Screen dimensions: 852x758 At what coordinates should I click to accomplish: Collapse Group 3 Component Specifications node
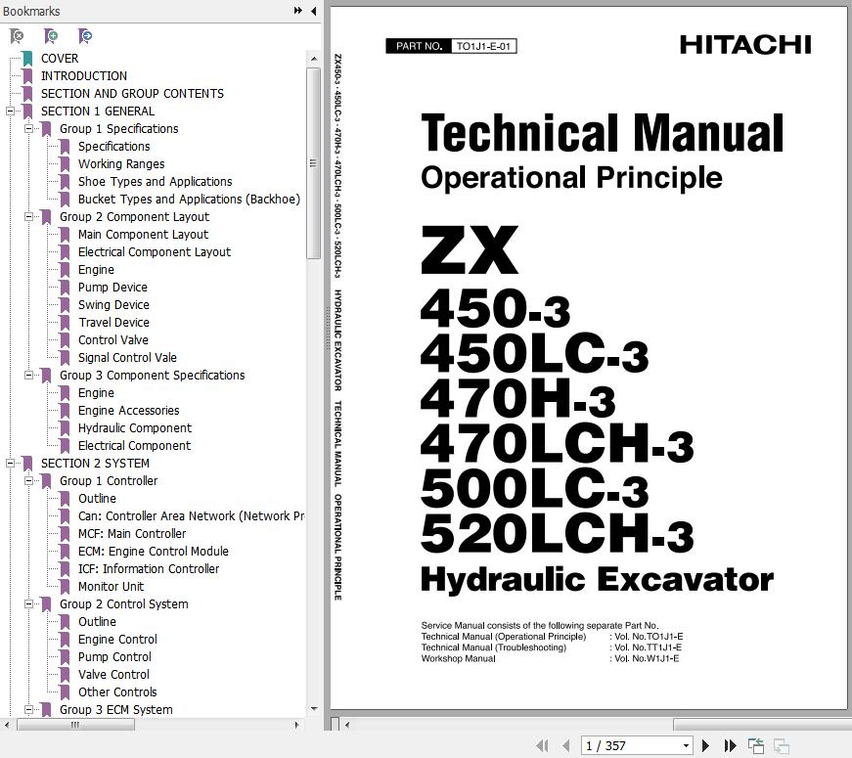pos(28,375)
